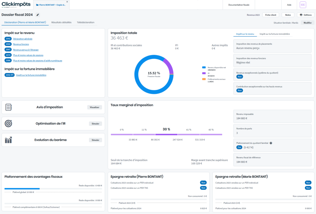Toggle Contribution exceptionnelle sur les hauts revenus switch
Image resolution: width=316 pixels, height=214 pixels.
[239, 90]
